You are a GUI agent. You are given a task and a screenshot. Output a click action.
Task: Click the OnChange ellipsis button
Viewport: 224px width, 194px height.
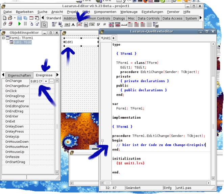coord(51,81)
